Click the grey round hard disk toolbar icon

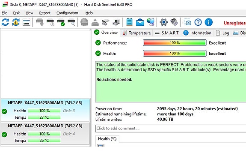[84, 22]
